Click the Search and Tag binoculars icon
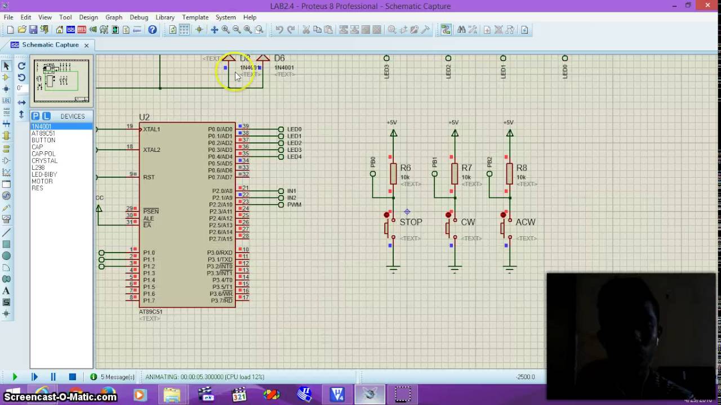 [x=461, y=30]
